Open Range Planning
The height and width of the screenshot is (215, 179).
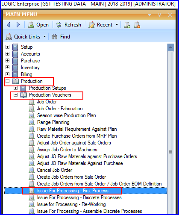[x=53, y=122]
